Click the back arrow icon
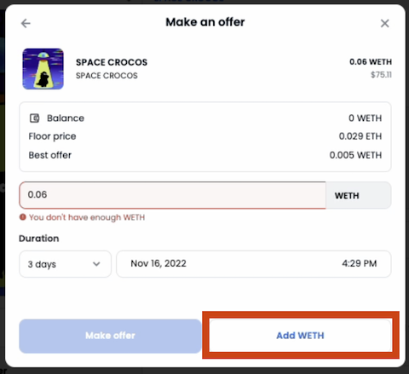Image resolution: width=409 pixels, height=374 pixels. [26, 23]
